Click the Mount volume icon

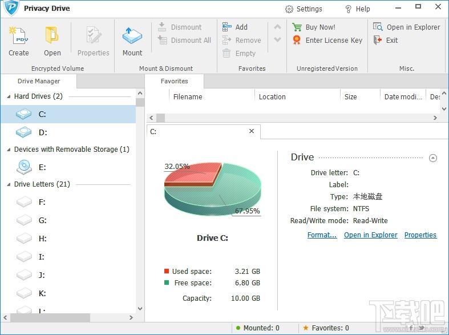(x=132, y=35)
